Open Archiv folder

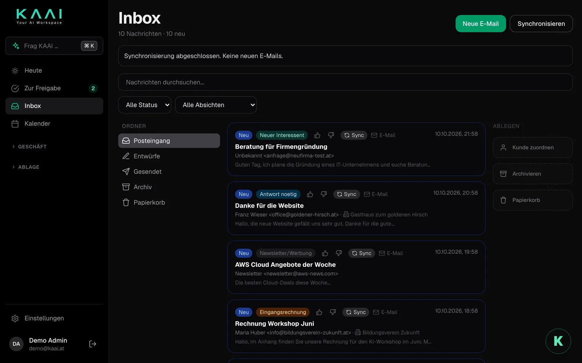click(169, 187)
